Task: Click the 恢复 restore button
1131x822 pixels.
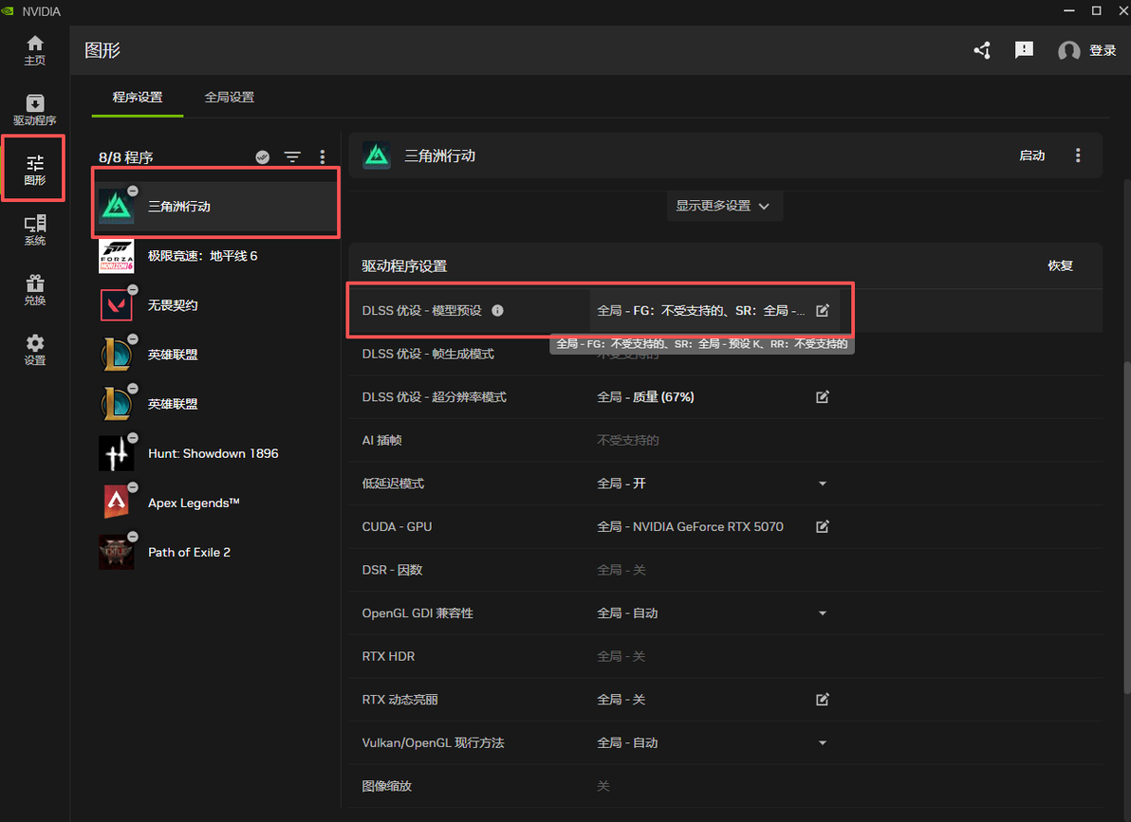Action: pyautogui.click(x=1061, y=266)
